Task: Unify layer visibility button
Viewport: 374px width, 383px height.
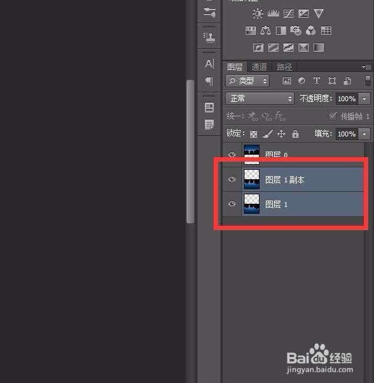Action: pos(267,116)
